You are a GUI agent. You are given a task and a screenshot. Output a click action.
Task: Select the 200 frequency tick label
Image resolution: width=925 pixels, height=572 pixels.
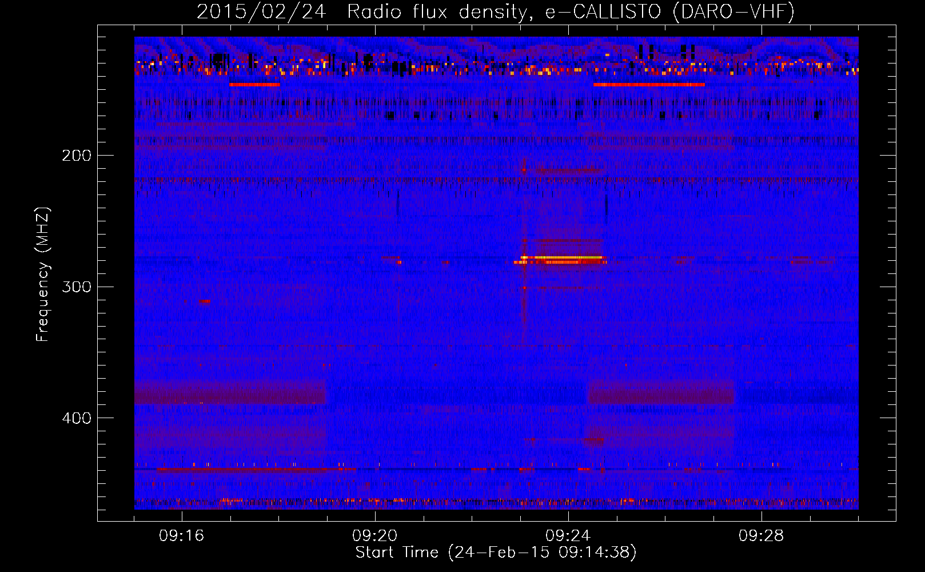(77, 156)
